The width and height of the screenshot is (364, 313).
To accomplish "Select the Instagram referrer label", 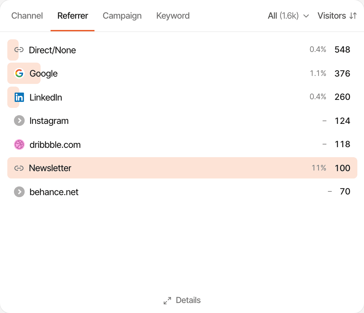I will point(49,121).
